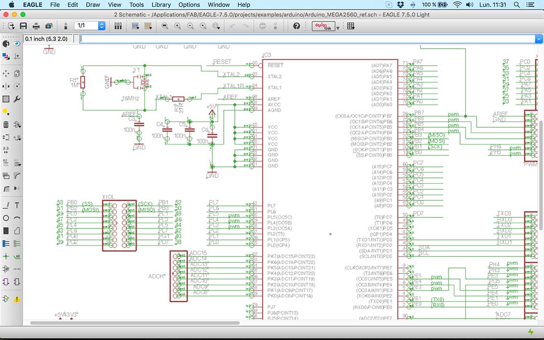The height and width of the screenshot is (340, 544).
Task: Select the Copy tool
Action: pyautogui.click(x=17, y=73)
